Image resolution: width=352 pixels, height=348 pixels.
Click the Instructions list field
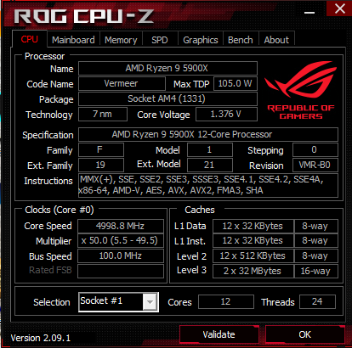tap(208, 185)
